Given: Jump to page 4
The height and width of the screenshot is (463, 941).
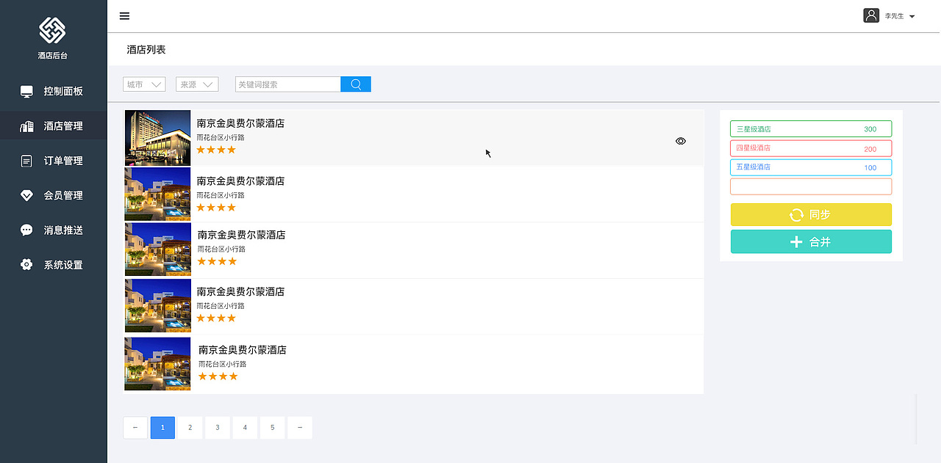Looking at the screenshot, I should (x=245, y=428).
